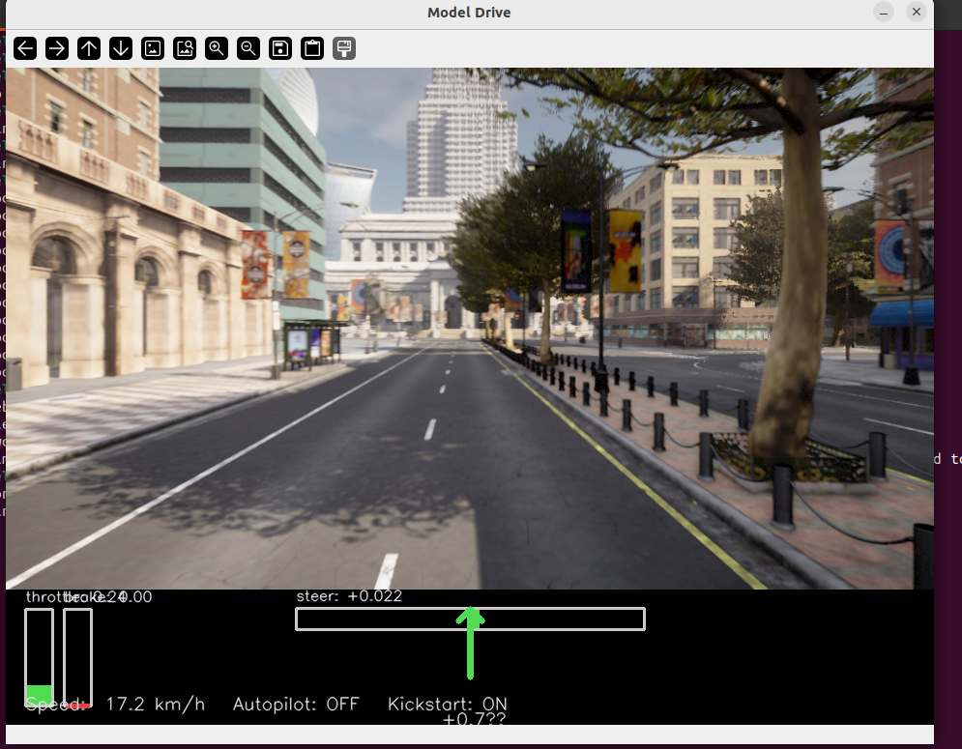Screen dimensions: 962x749
Task: Open the display properties paintbrush icon
Action: 344,48
